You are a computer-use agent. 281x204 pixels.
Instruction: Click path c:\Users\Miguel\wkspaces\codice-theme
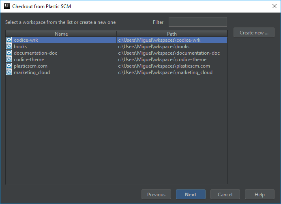[x=162, y=59]
